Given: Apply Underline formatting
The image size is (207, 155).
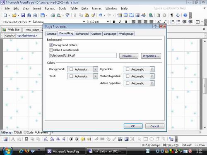Looking at the screenshot, I should 126,22.
